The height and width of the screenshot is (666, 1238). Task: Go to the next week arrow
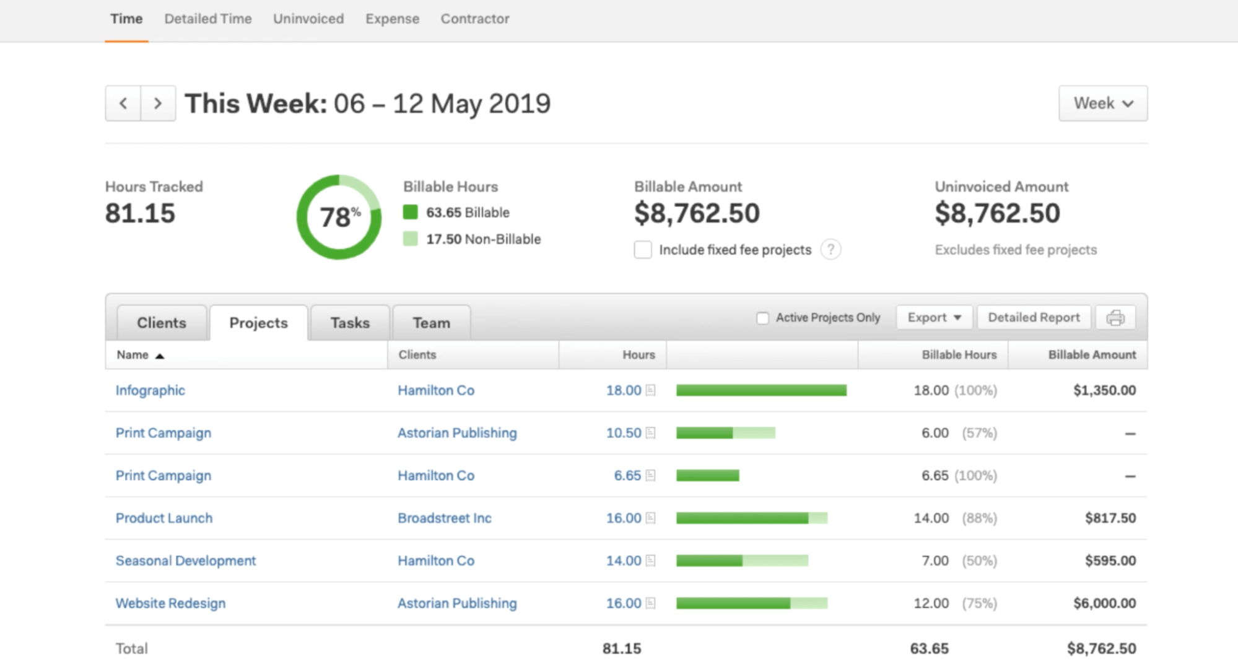click(x=158, y=103)
